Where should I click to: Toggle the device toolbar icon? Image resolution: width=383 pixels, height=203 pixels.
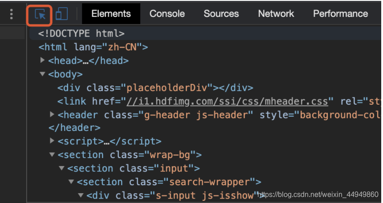(61, 14)
